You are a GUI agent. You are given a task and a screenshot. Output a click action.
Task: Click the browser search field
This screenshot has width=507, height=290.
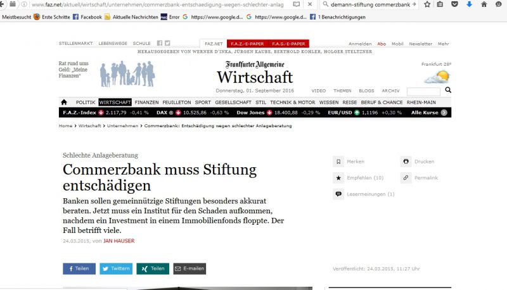click(x=370, y=4)
